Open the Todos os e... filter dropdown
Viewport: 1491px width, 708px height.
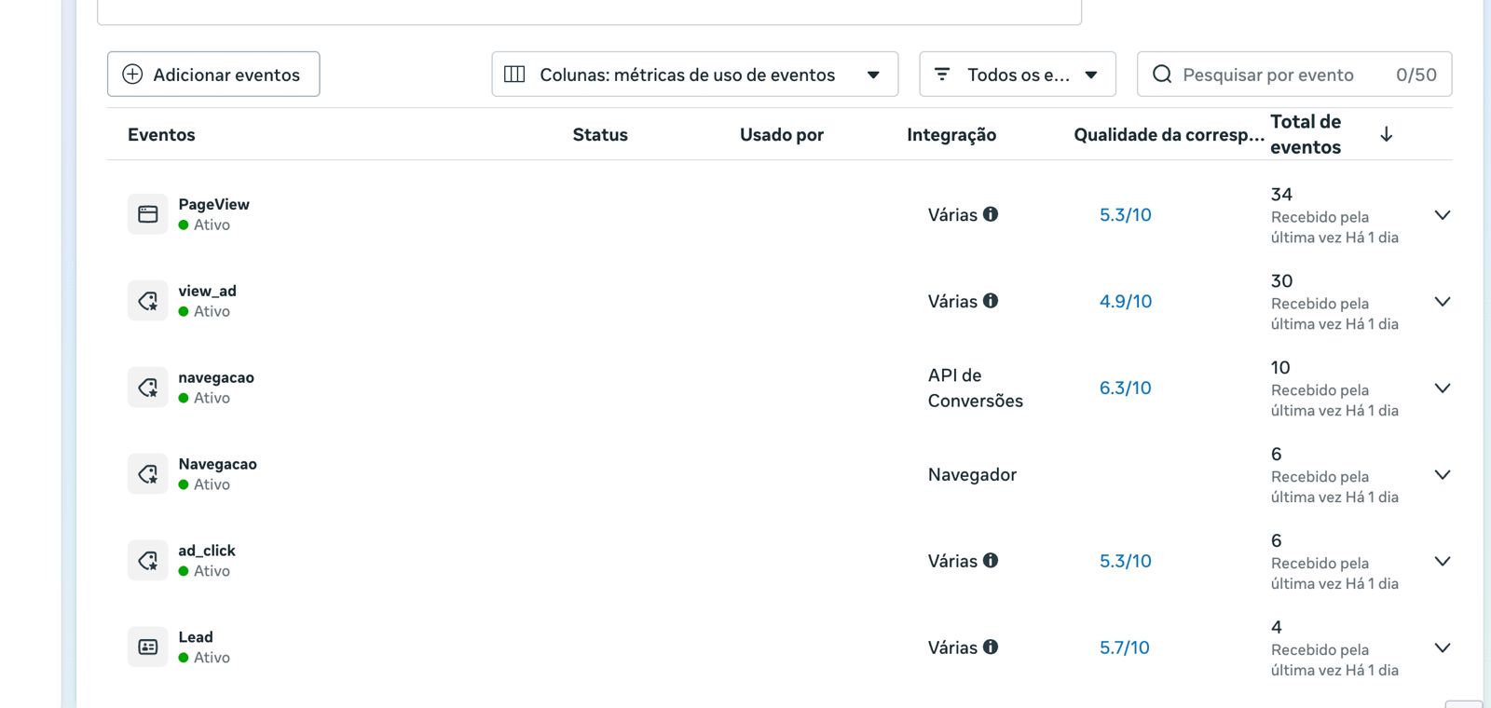point(1018,75)
